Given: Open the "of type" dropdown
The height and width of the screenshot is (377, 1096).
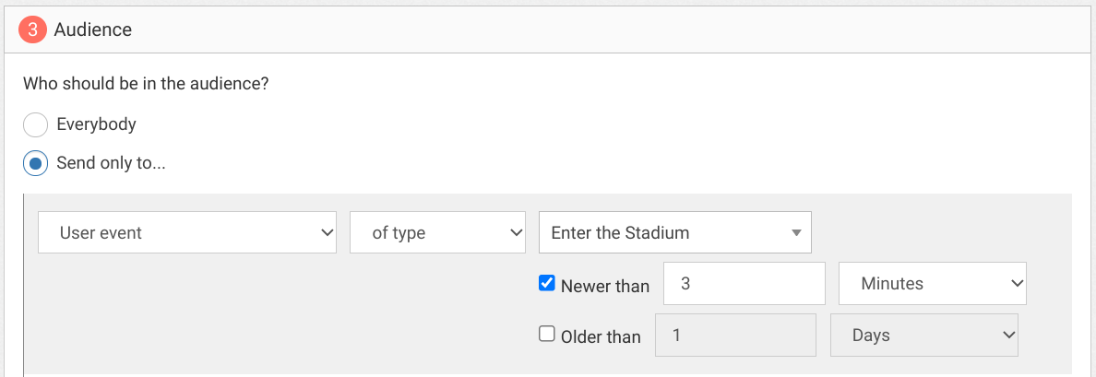Looking at the screenshot, I should pos(437,232).
